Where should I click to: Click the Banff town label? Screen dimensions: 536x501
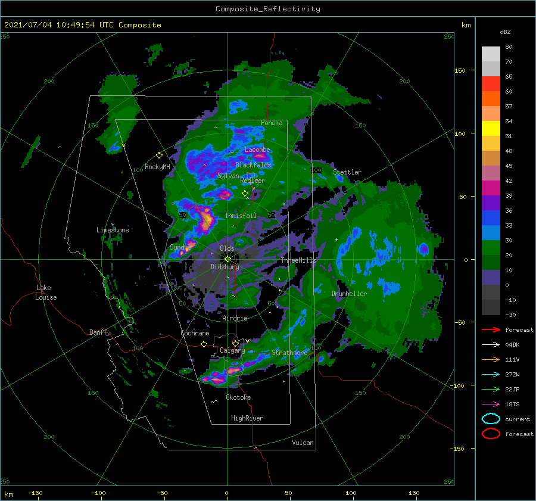[98, 332]
